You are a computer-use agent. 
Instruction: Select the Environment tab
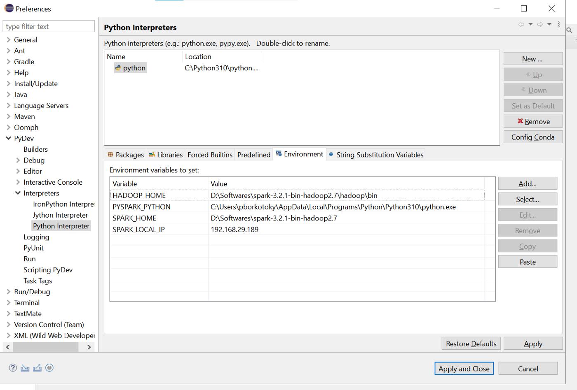pos(300,154)
